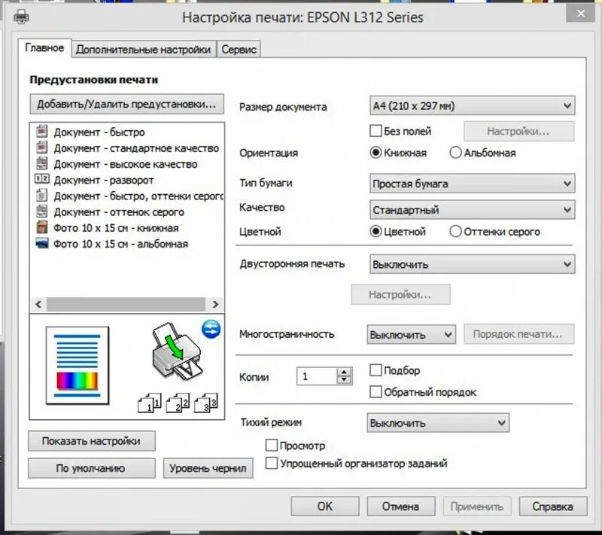This screenshot has height=535, width=602.
Task: Open "Уровень чернил" ink levels
Action: coord(208,468)
